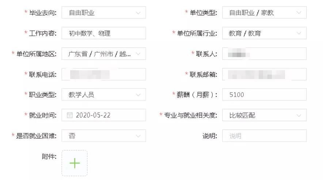Click the 联系人 input field
This screenshot has width=323, height=180.
(x=264, y=54)
